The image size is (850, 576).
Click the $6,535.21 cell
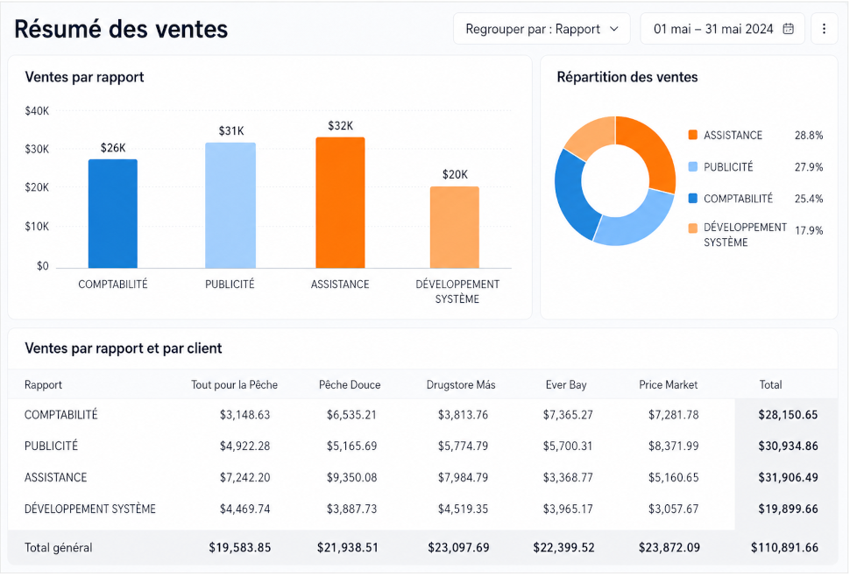[x=351, y=415]
